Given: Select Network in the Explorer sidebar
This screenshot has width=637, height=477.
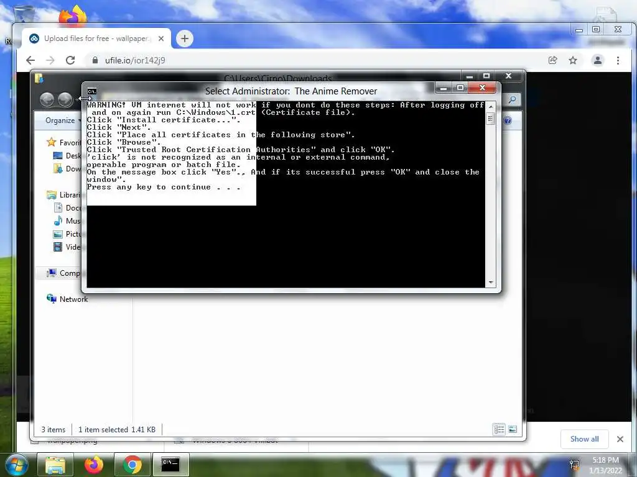Looking at the screenshot, I should point(67,299).
